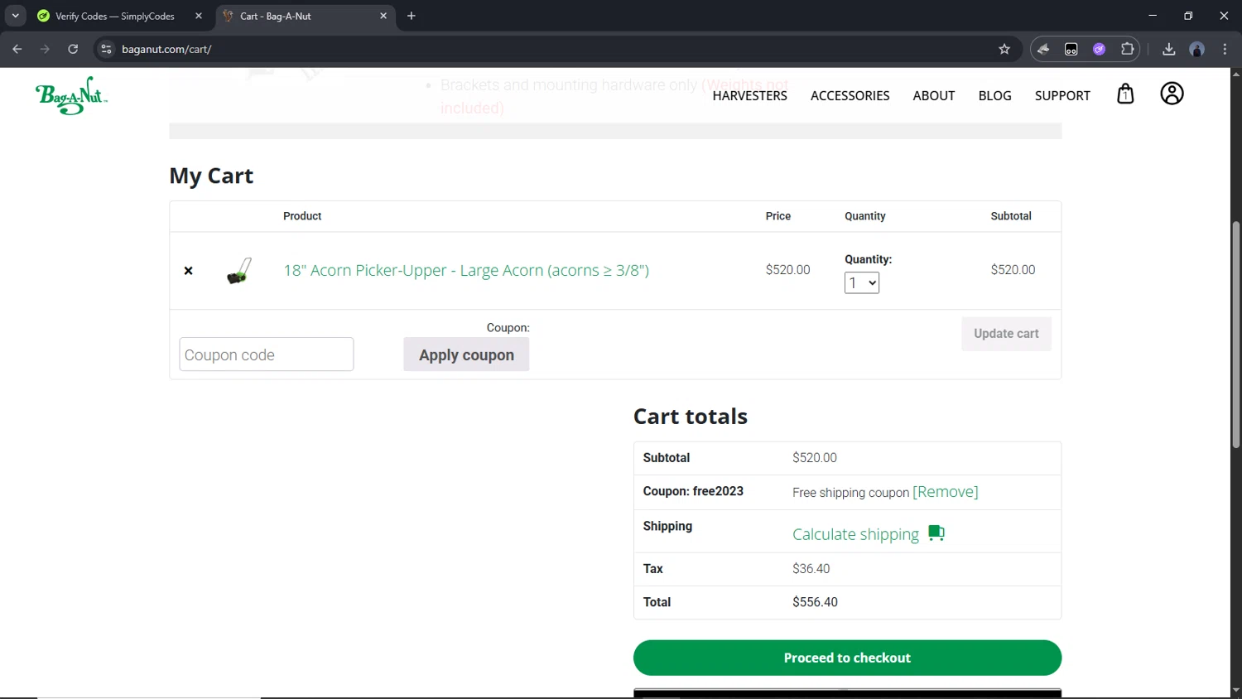This screenshot has width=1242, height=699.
Task: Click the Calculate shipping link
Action: (855, 534)
